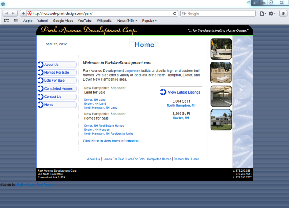The height and width of the screenshot is (208, 289).
Task: Open Dover, NH Land link
Action: [x=95, y=100]
